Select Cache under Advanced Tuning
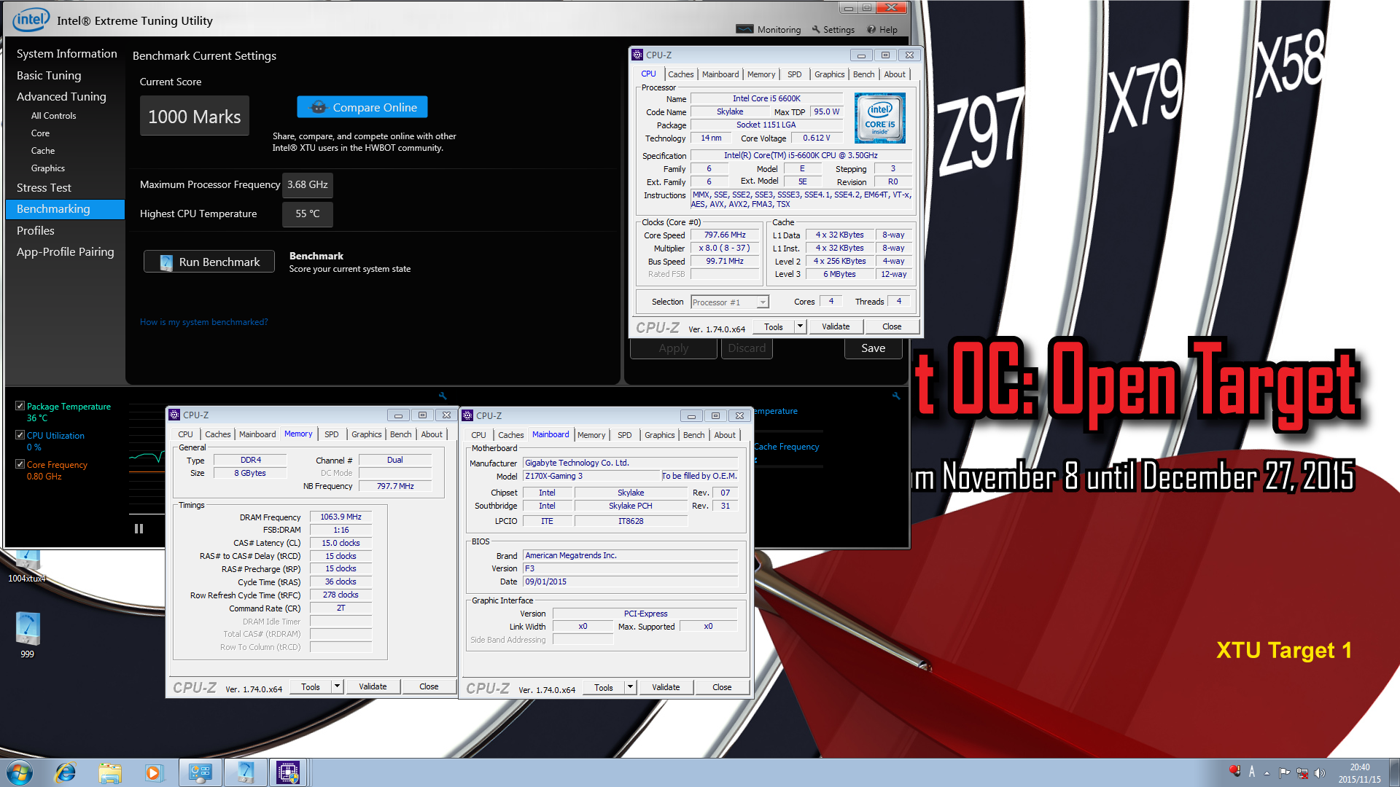Viewport: 1400px width, 787px height. click(43, 151)
